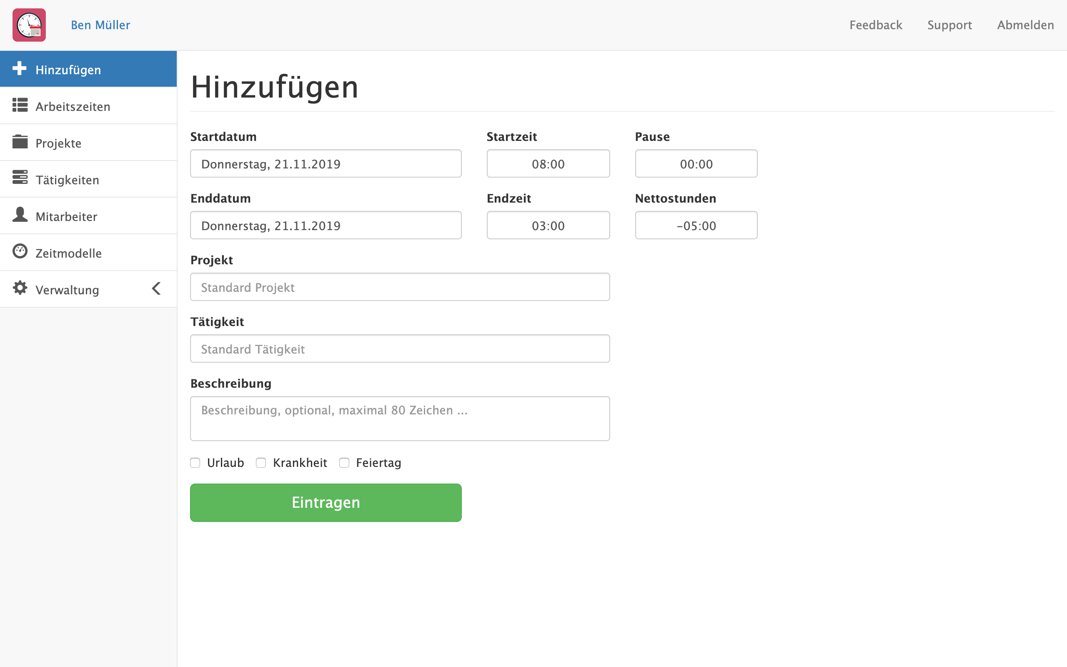Click into the Beschreibung text area
The height and width of the screenshot is (667, 1067).
coord(400,419)
